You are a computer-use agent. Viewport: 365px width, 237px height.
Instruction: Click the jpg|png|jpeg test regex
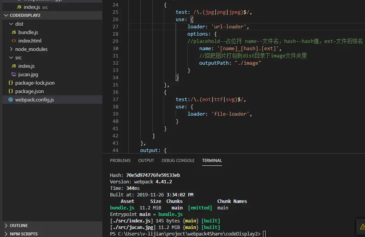tap(221, 12)
